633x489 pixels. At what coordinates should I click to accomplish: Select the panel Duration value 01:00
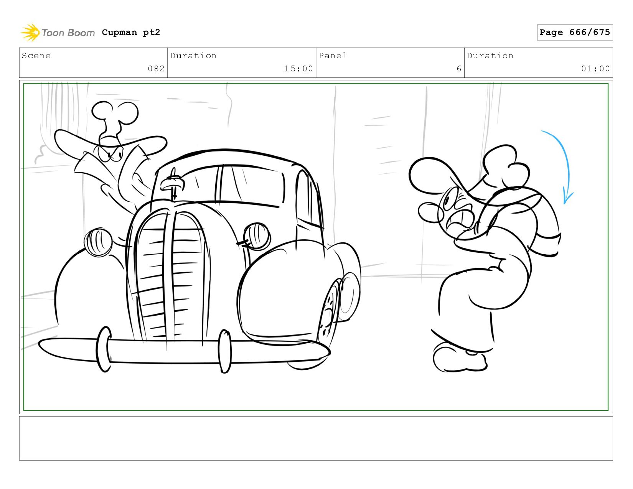click(x=595, y=69)
